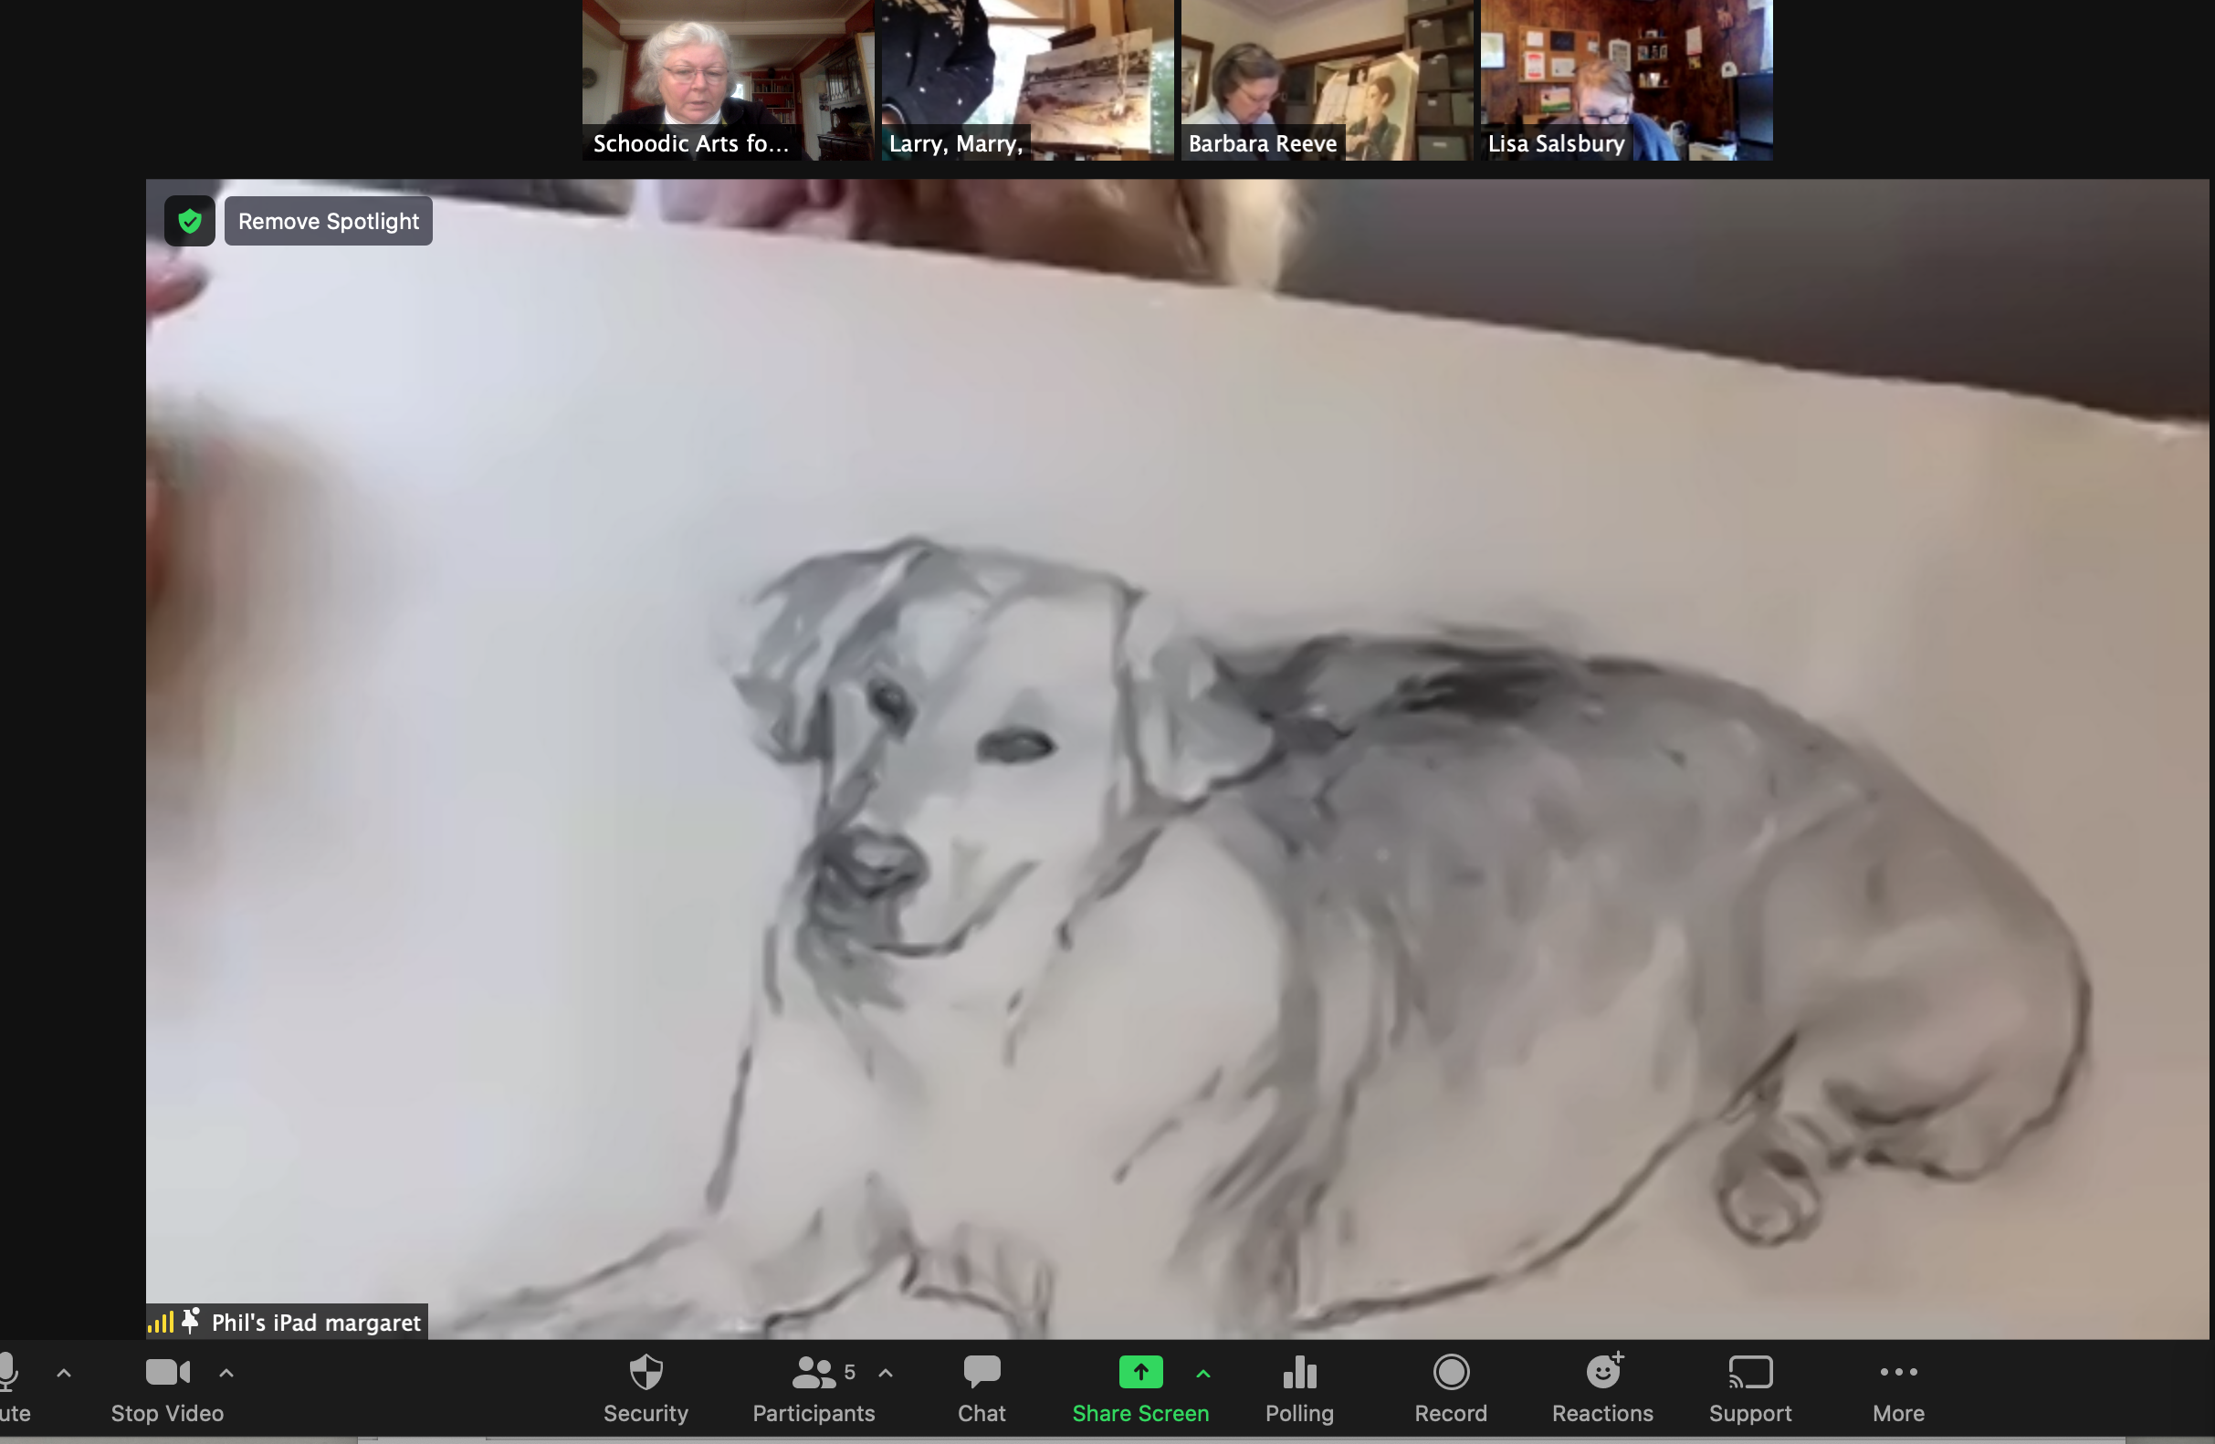Click the Schoodic Arts video thumbnail
2215x1444 pixels.
tap(727, 79)
